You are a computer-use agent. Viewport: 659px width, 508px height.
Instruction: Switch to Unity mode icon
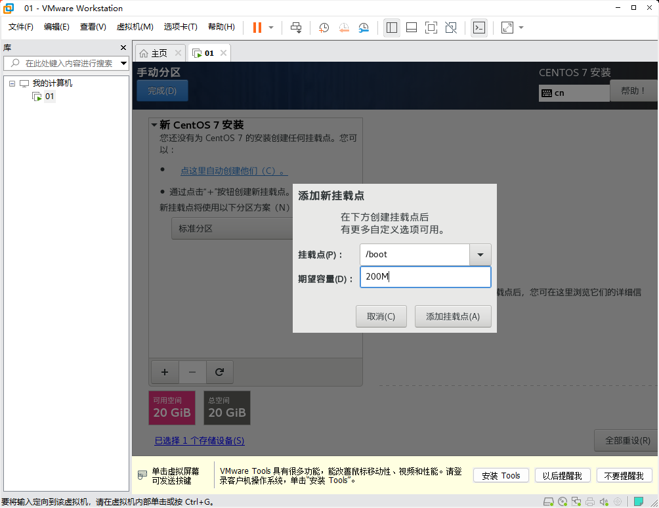click(x=451, y=28)
